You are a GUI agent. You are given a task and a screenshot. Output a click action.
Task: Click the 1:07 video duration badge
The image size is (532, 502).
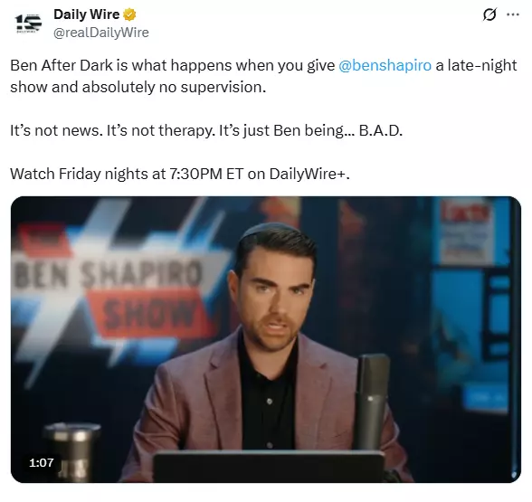click(x=41, y=462)
